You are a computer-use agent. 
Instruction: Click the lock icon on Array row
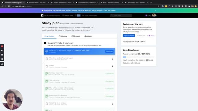pos(113,66)
